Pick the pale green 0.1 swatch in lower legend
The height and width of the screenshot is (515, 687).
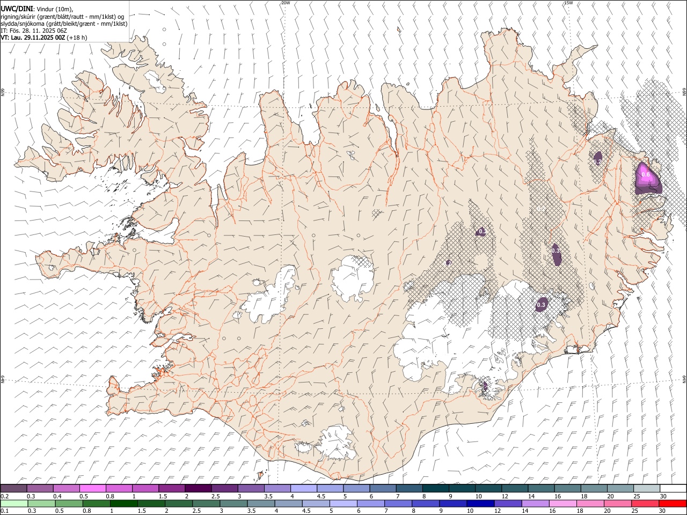pos(14,504)
